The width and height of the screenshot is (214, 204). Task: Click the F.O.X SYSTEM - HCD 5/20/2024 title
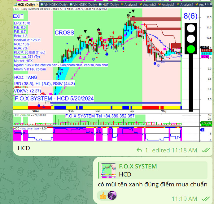(x=54, y=99)
